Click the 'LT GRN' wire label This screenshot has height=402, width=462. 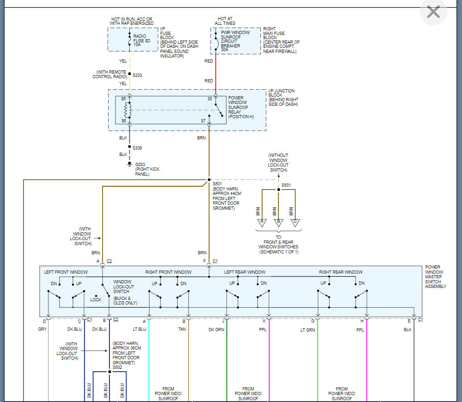tap(307, 330)
